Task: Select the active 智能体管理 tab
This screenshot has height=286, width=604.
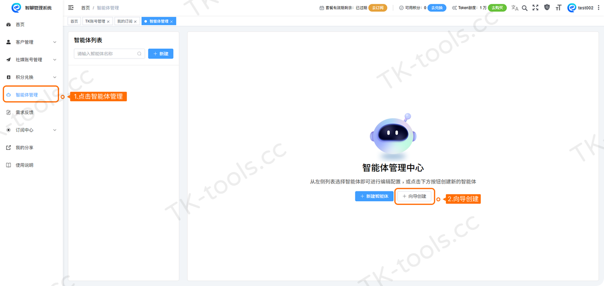Action: pos(159,21)
